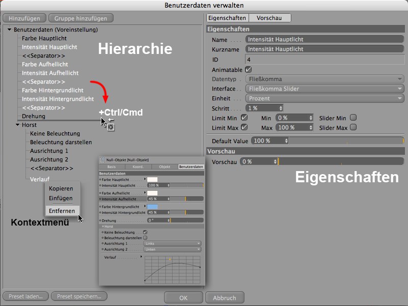Open the Einheit dropdown
This screenshot has height=306, width=408.
tap(324, 98)
